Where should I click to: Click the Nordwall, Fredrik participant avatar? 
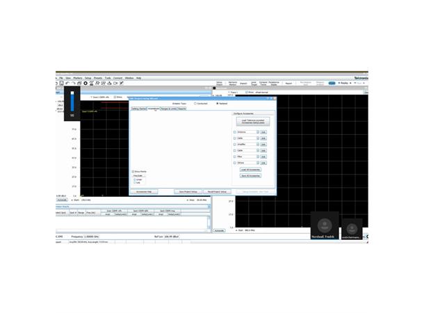tap(325, 225)
